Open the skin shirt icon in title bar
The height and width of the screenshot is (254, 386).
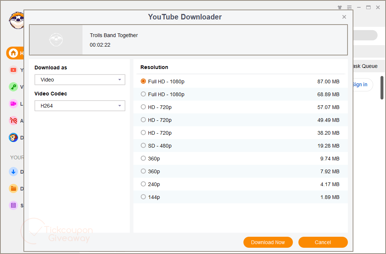click(340, 7)
